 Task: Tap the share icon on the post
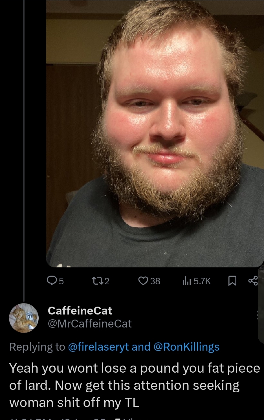(x=253, y=281)
